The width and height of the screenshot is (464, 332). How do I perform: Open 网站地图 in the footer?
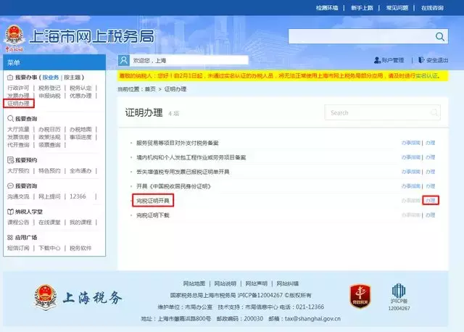[194, 283]
